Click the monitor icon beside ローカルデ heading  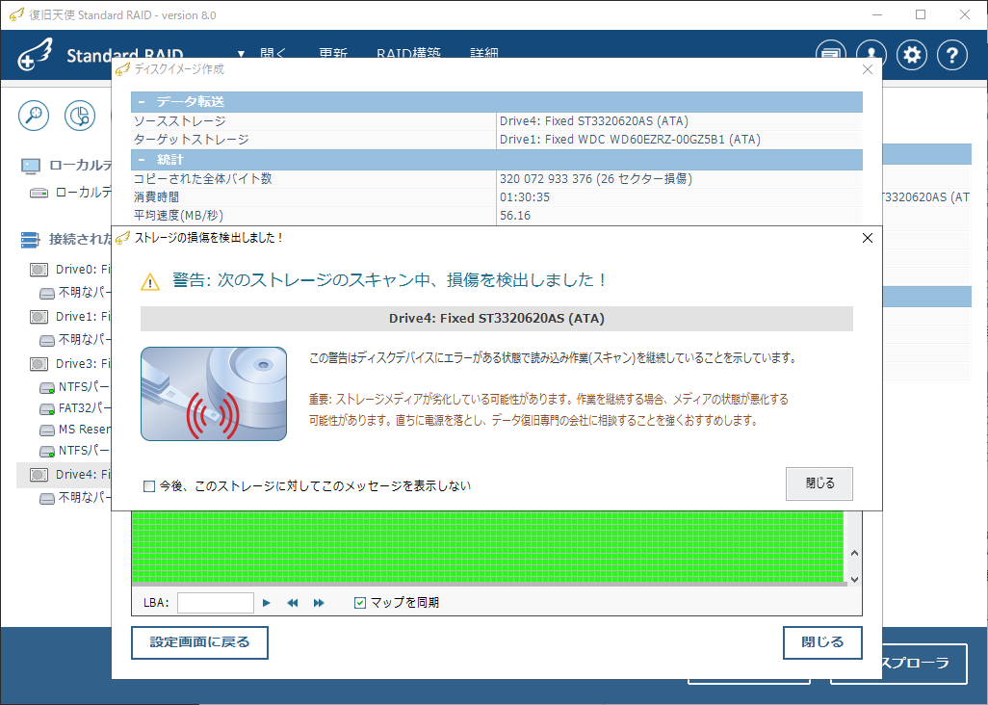pos(31,166)
